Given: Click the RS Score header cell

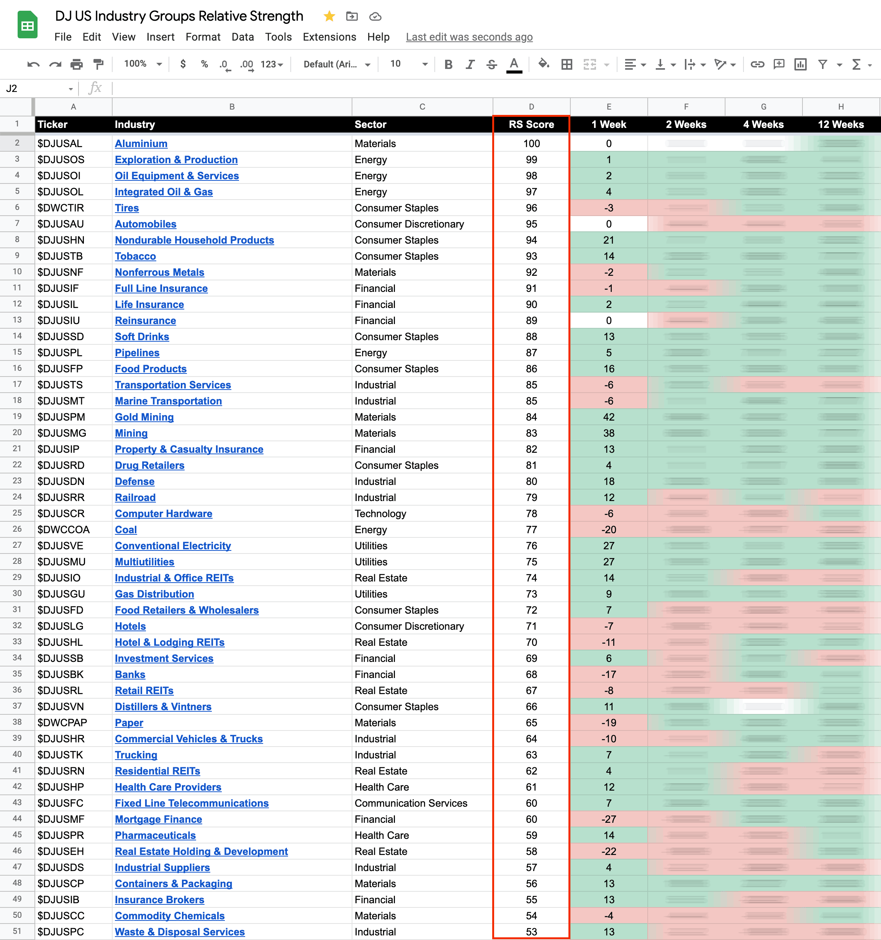Looking at the screenshot, I should click(531, 124).
